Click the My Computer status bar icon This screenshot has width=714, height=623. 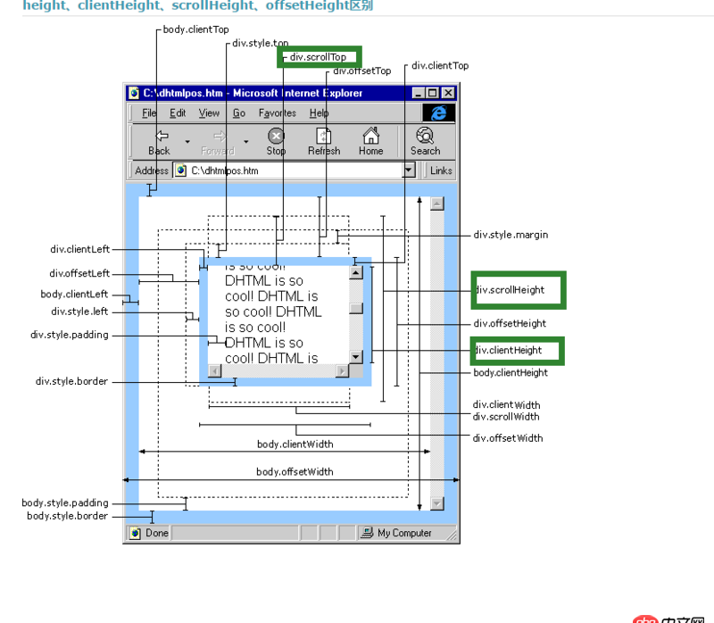[367, 533]
